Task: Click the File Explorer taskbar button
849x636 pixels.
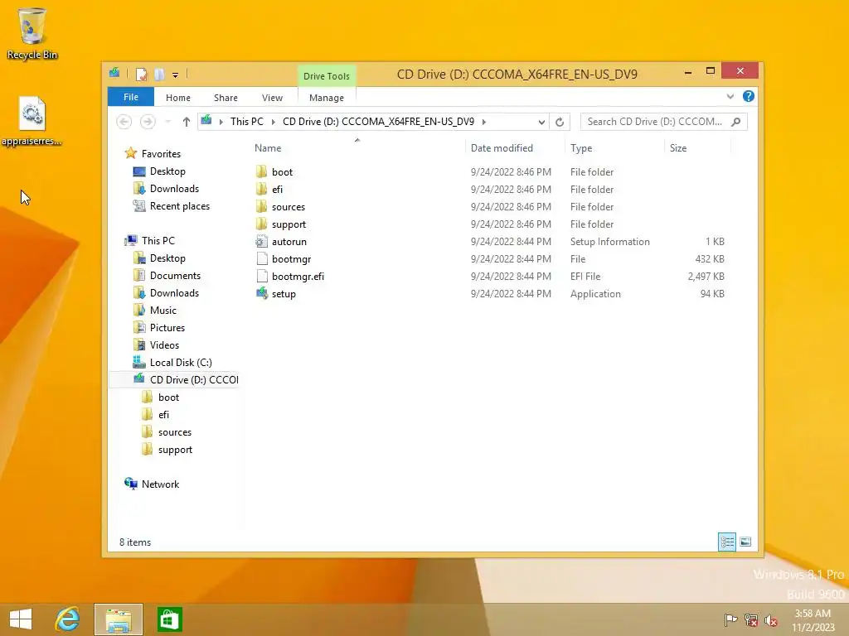Action: coord(119,619)
